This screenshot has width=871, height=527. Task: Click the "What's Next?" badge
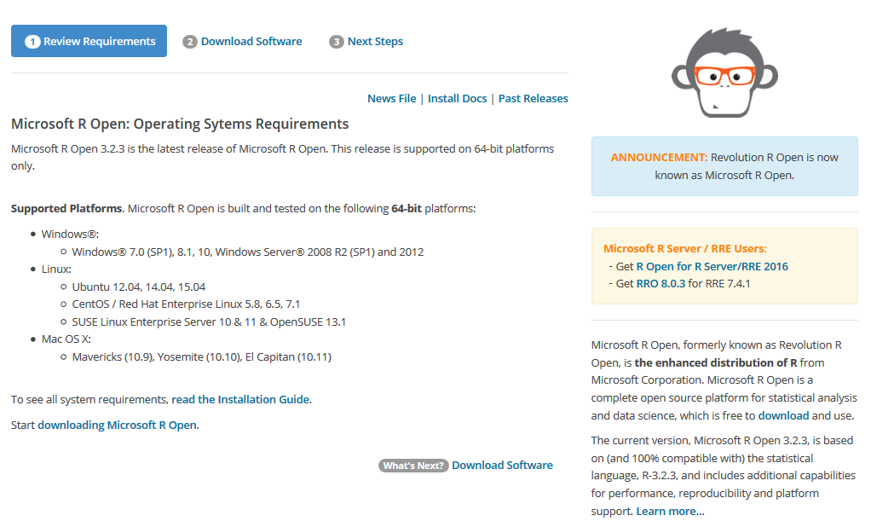(413, 466)
